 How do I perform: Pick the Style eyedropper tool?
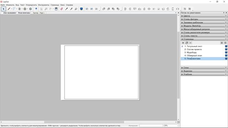pyautogui.click(x=67, y=9)
